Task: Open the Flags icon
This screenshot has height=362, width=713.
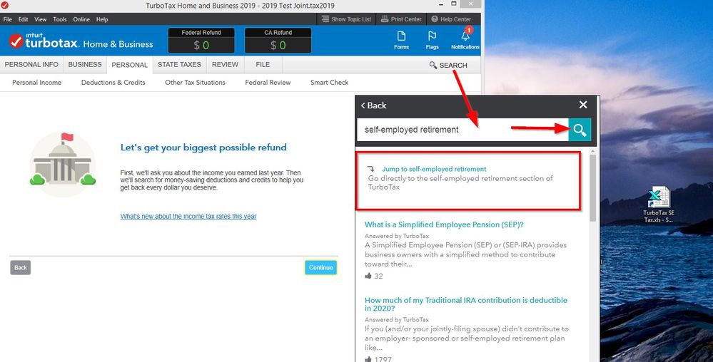Action: click(x=432, y=39)
